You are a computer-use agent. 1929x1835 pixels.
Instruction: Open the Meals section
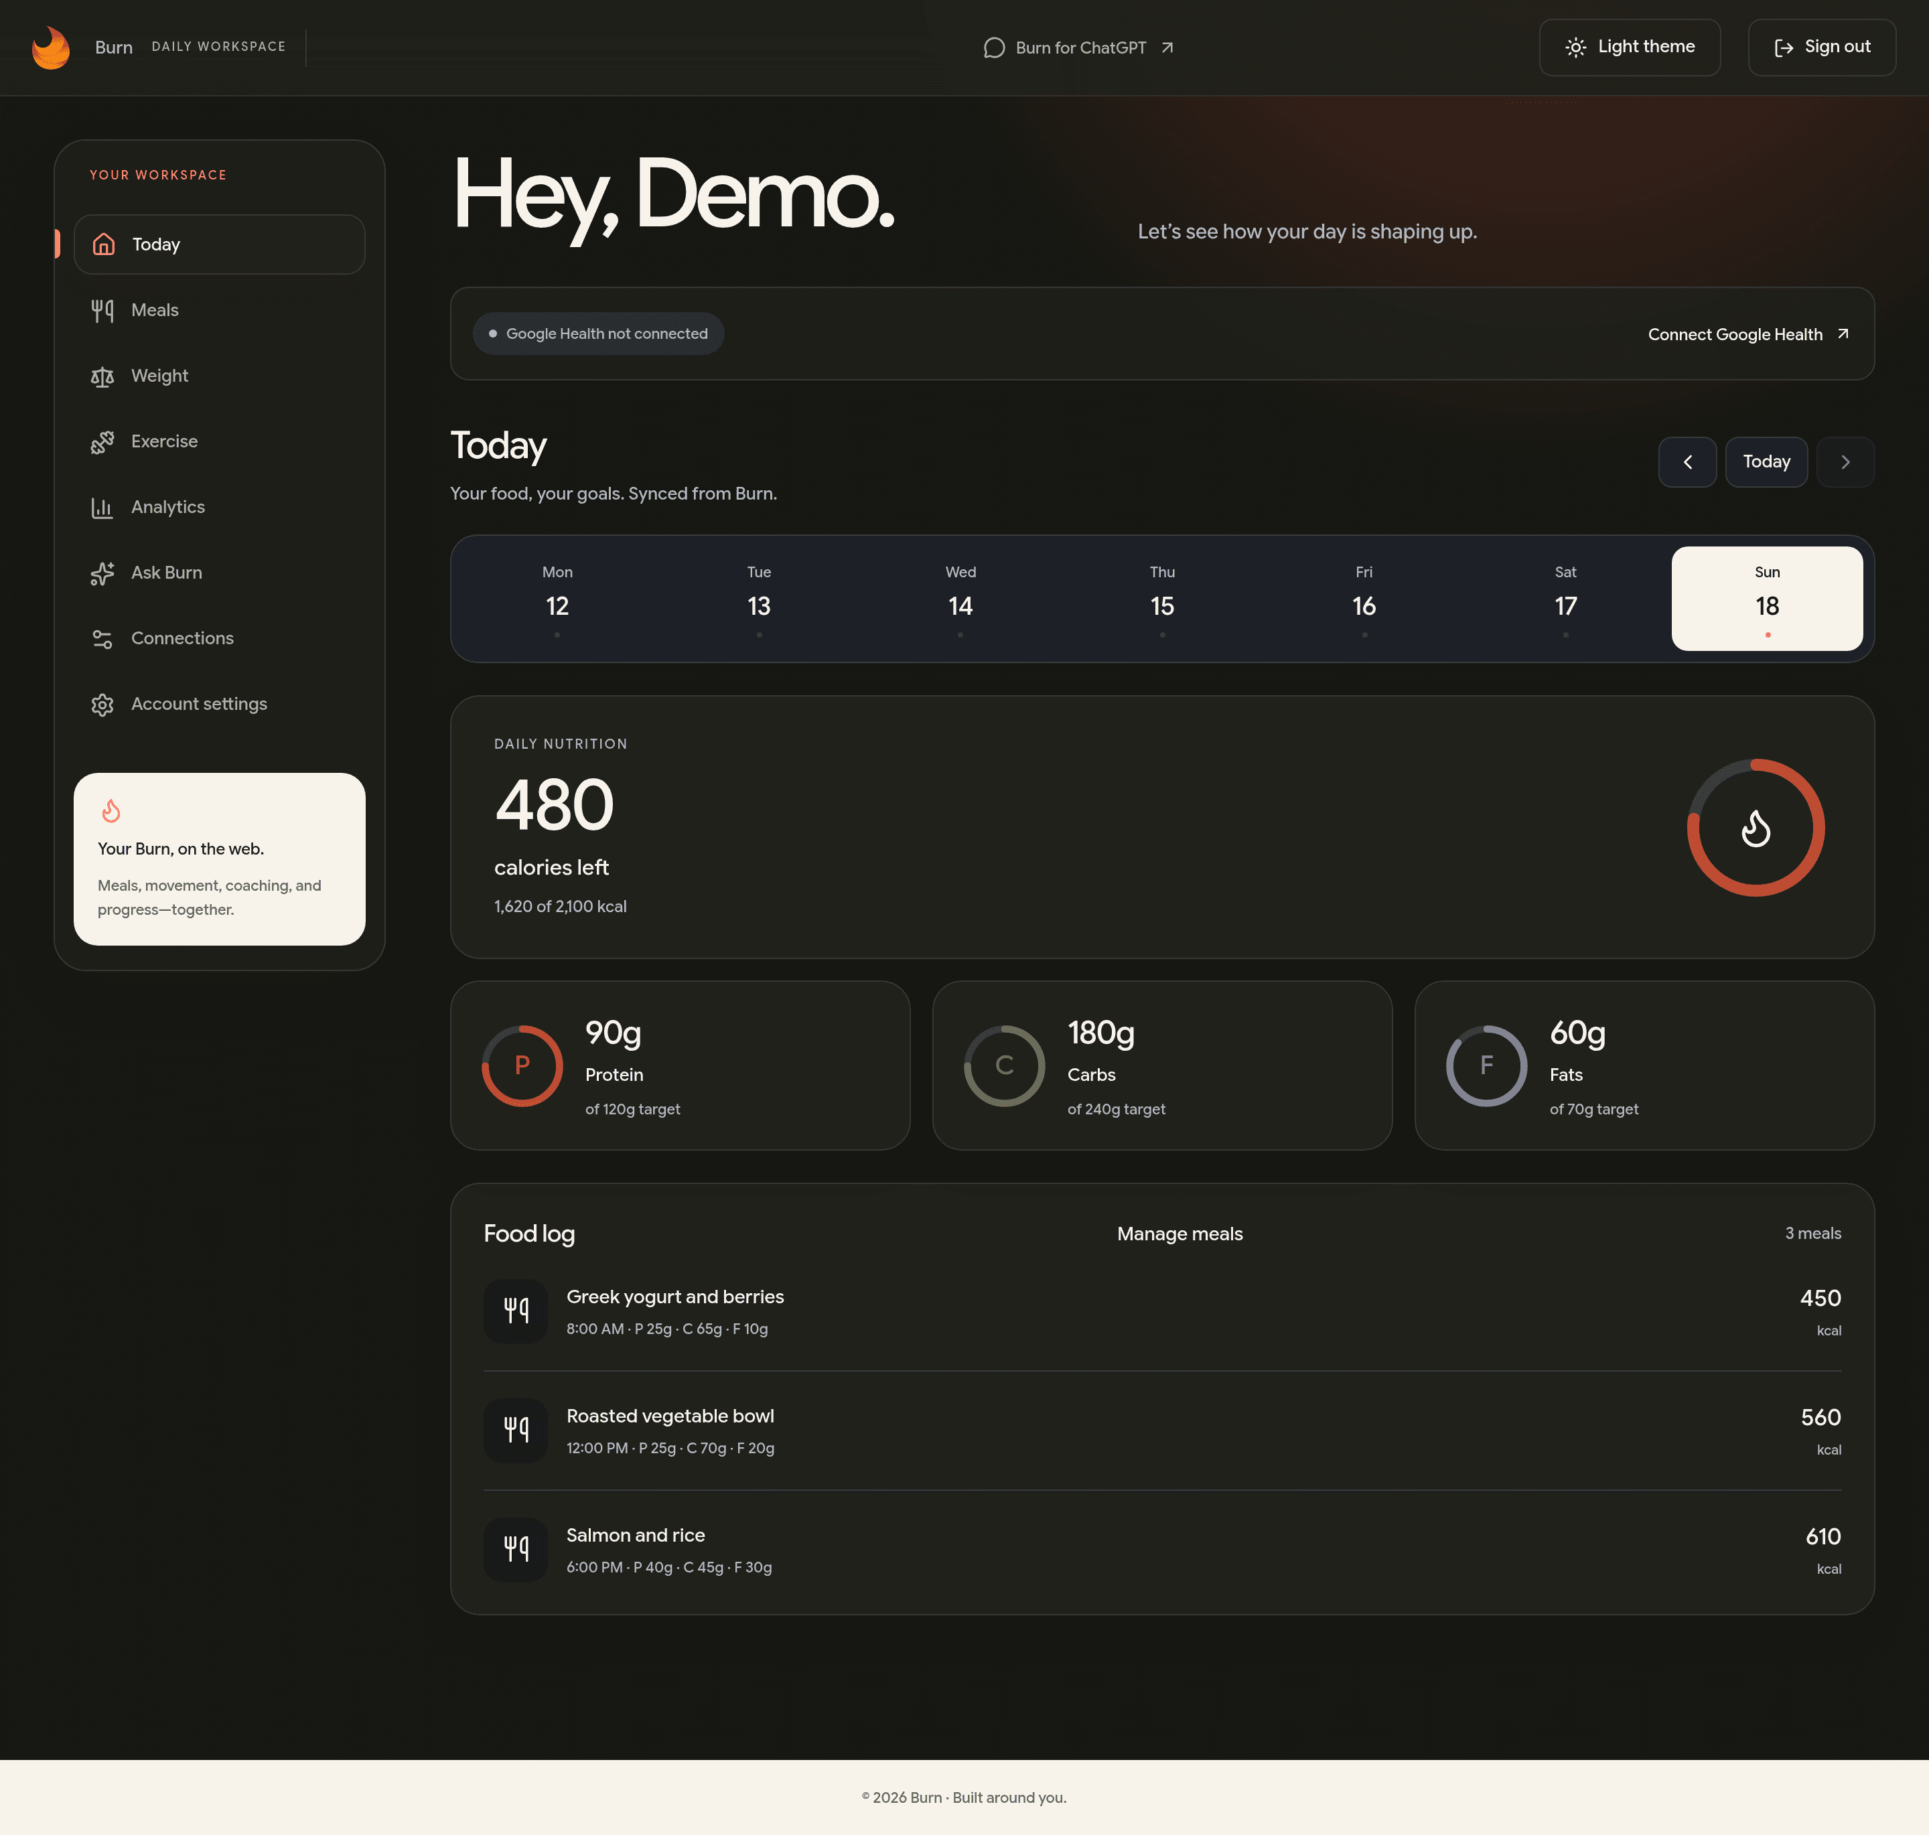(x=219, y=310)
